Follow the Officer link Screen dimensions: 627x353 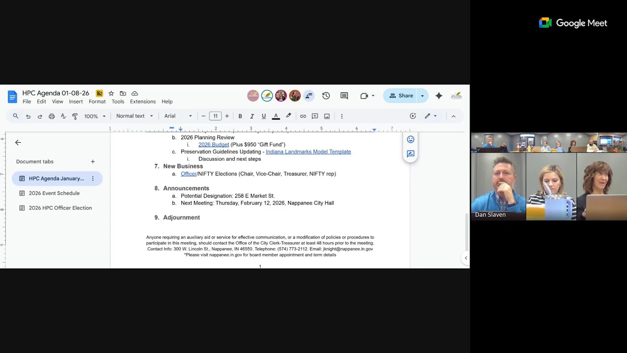click(x=189, y=174)
